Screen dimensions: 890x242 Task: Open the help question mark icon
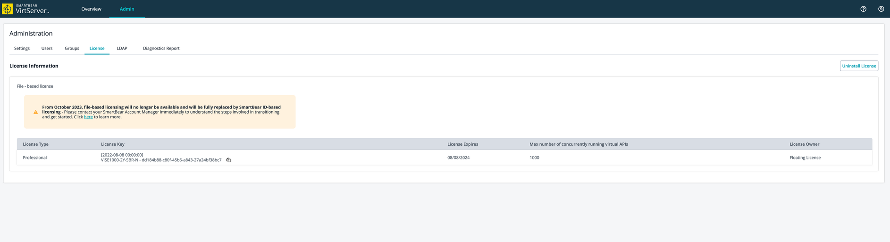tap(863, 9)
